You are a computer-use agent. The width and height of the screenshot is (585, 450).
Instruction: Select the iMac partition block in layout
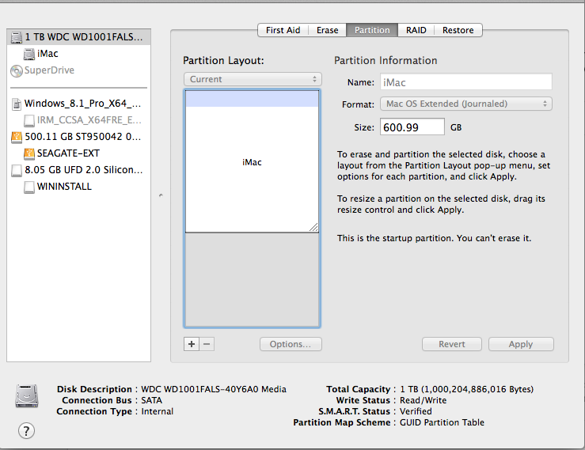(253, 162)
